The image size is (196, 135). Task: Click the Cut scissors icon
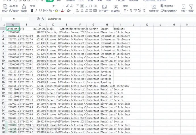11,6
